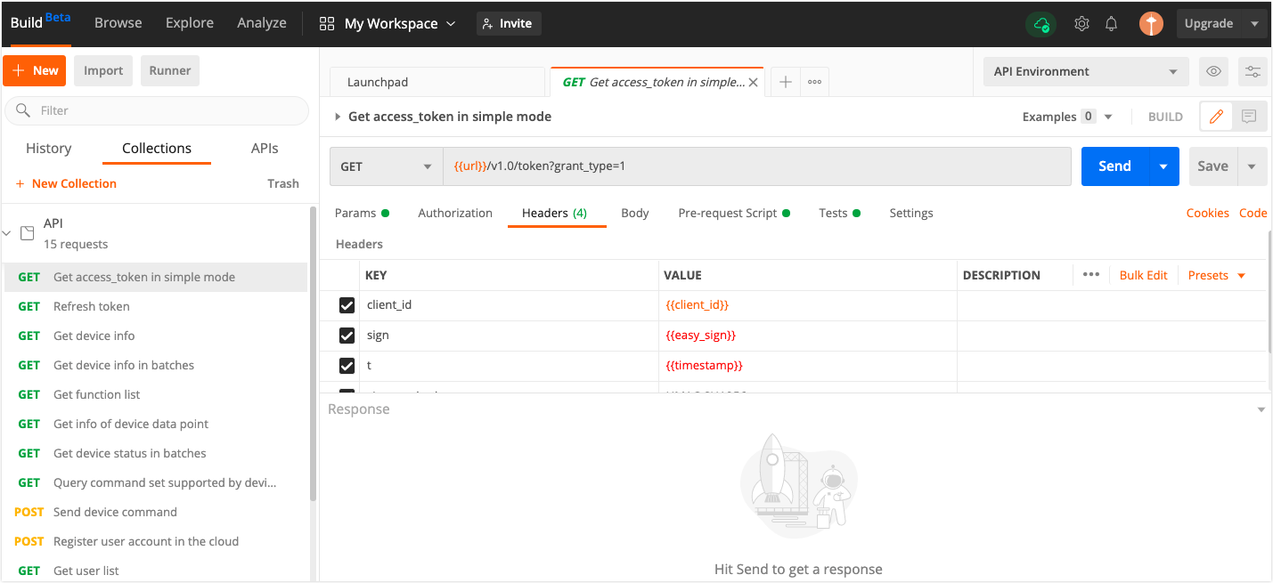Open the Browse menu

point(118,23)
